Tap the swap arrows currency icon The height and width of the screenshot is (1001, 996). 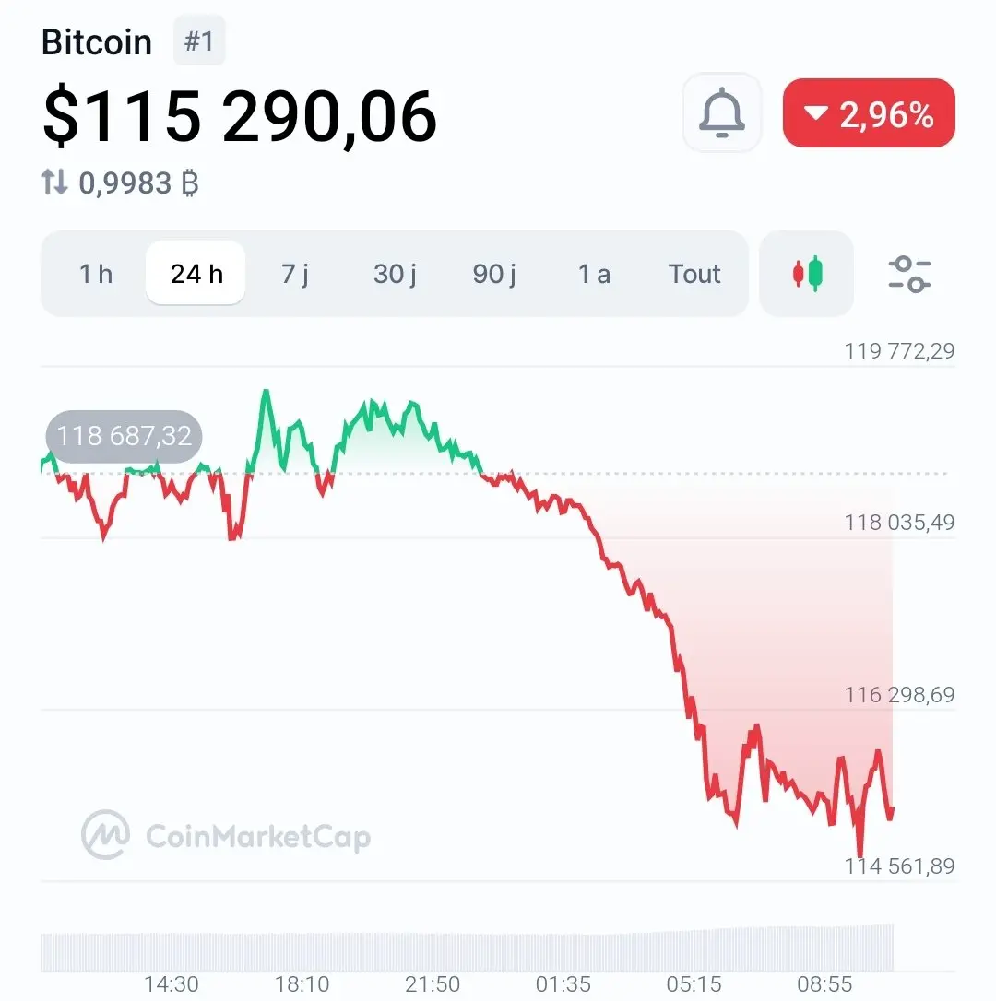click(x=54, y=182)
